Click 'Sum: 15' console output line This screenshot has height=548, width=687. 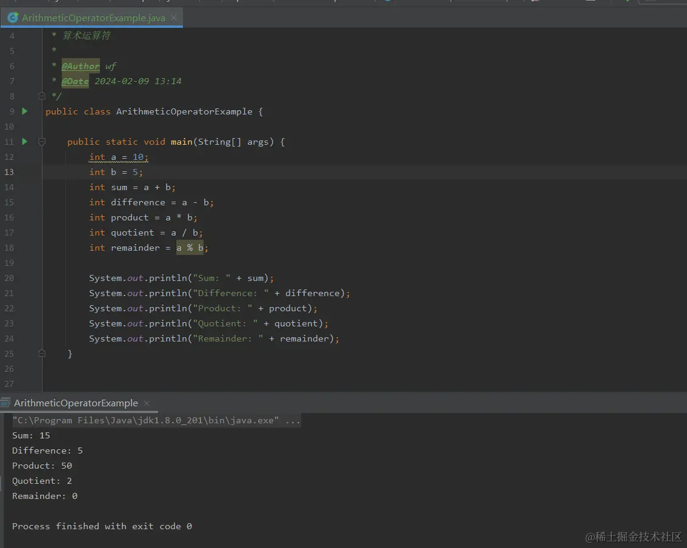(31, 435)
